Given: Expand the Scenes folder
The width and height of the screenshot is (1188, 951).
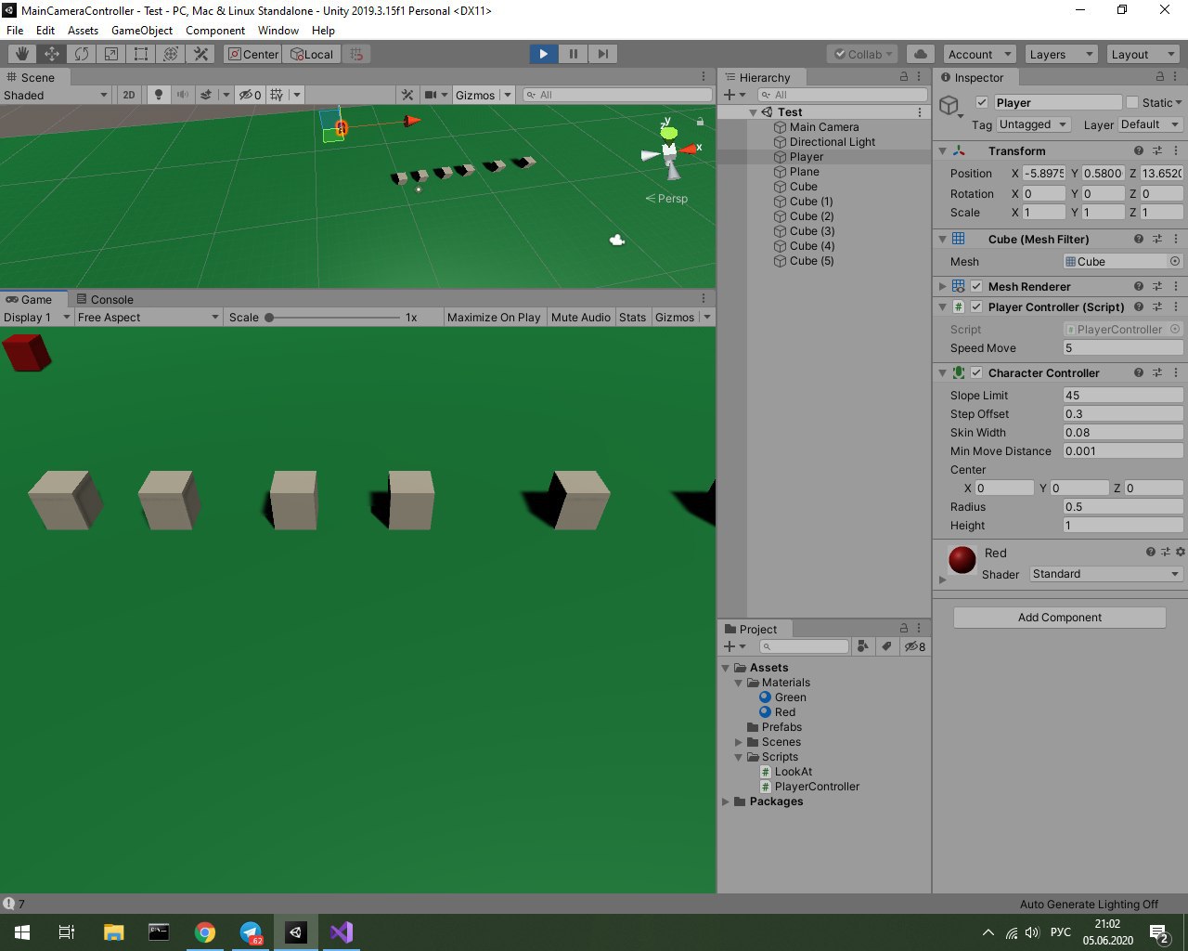Looking at the screenshot, I should 739,742.
